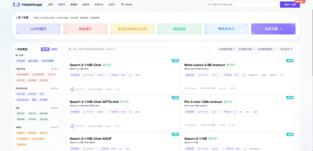Toggle the 光学字符识别 filter tag
Screen dimensions: 313x151
click(x=38, y=74)
